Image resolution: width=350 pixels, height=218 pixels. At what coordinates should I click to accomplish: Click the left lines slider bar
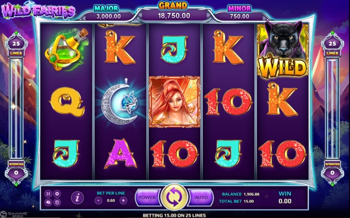pos(16,109)
